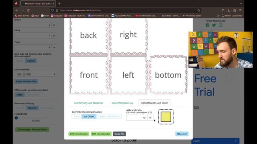This screenshot has width=257, height=144.
Task: Open the Firefox extensions icon
Action: [235, 10]
